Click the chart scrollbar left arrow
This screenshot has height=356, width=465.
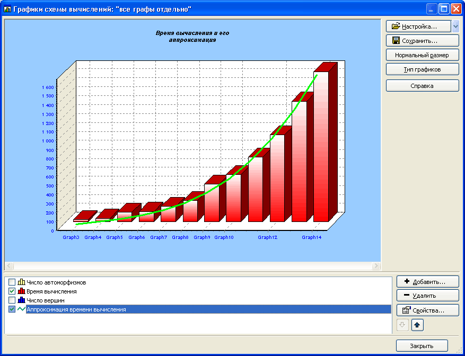tap(9, 266)
